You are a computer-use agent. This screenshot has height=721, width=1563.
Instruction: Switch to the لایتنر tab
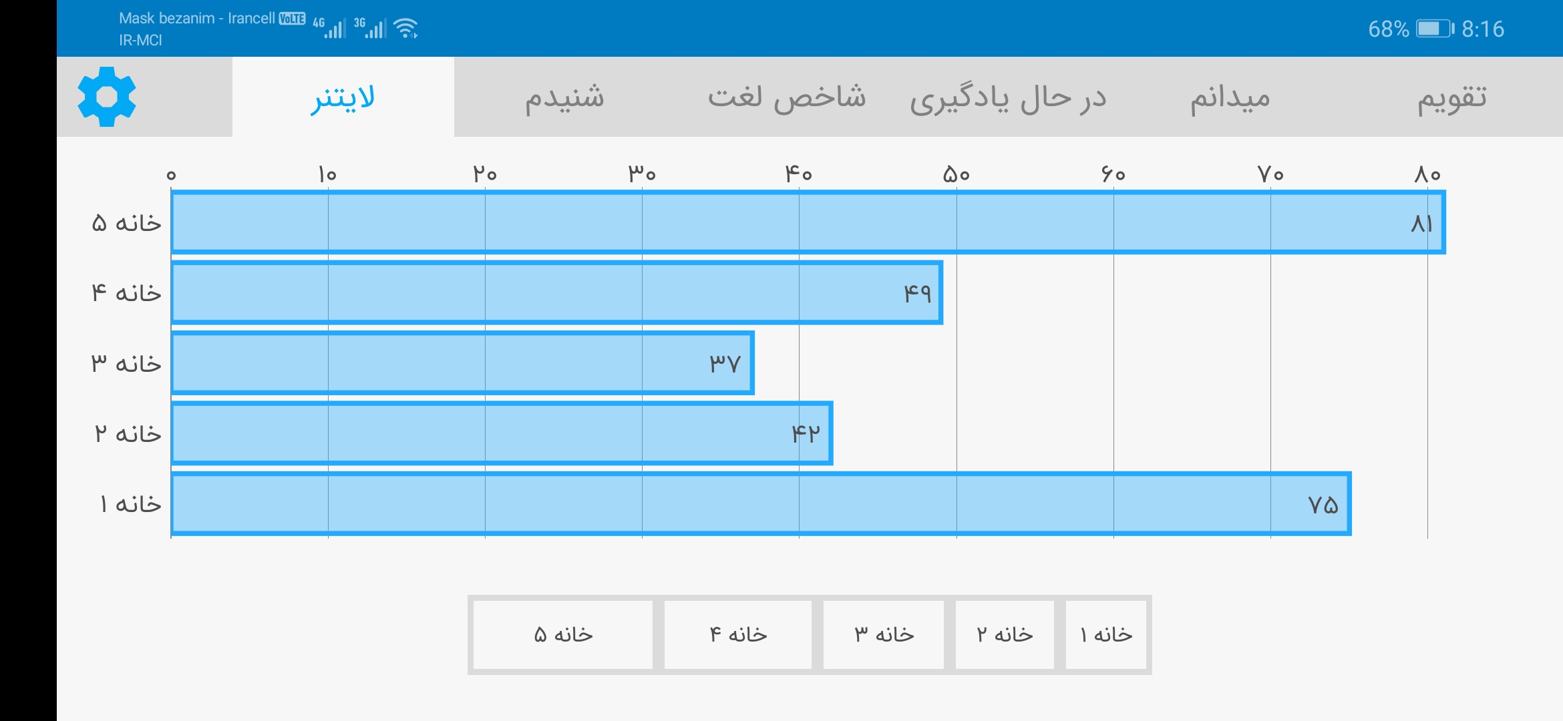point(343,97)
